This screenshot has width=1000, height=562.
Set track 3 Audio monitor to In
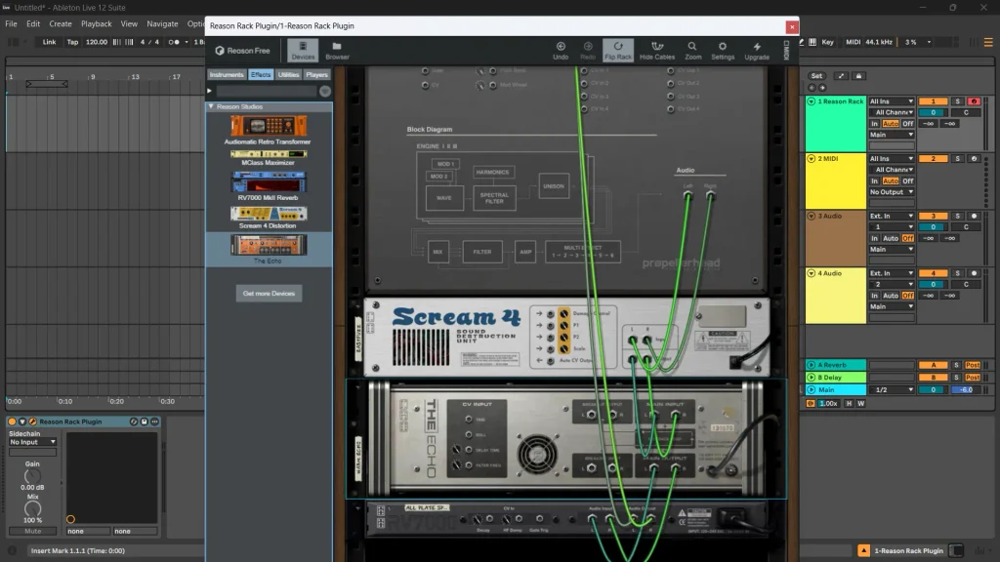[874, 238]
